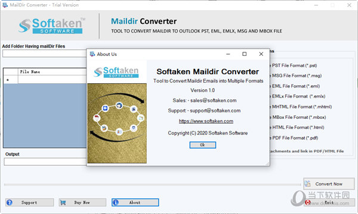This screenshot has width=358, height=214.
Task: Click the About Us title bar icon
Action: click(92, 54)
